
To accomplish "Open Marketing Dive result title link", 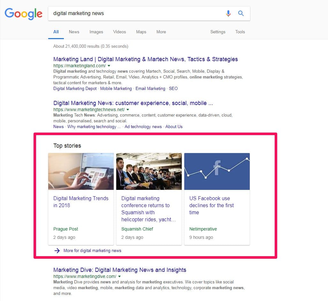I will click(x=120, y=270).
